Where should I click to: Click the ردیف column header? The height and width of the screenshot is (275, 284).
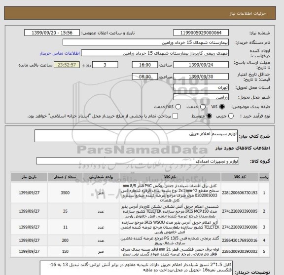click(264, 177)
